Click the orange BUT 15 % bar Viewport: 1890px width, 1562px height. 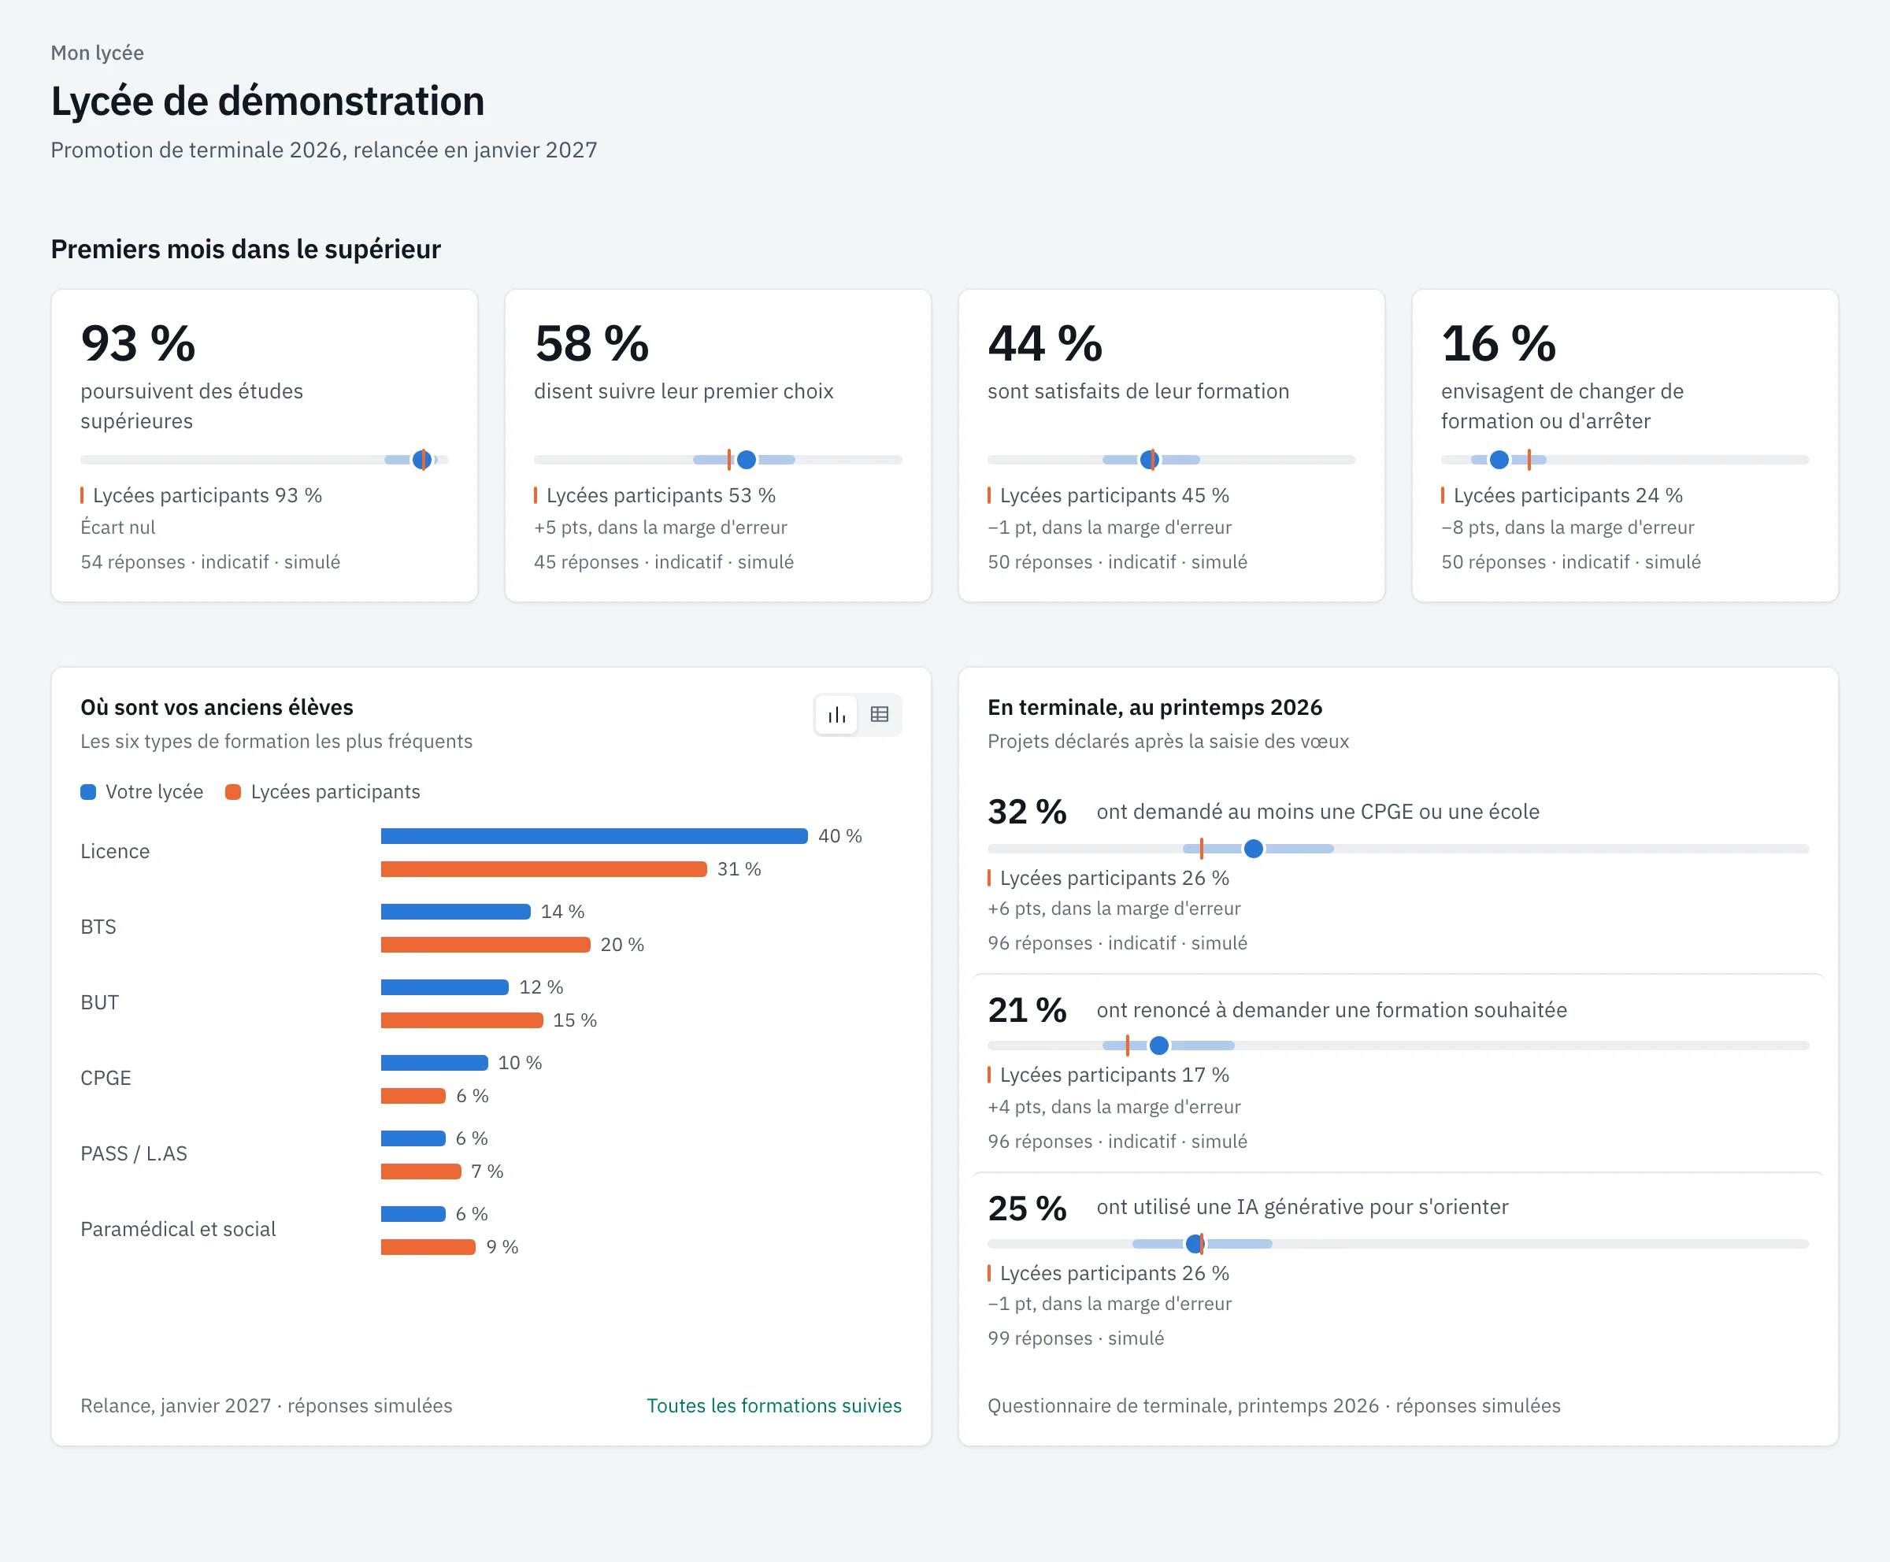tap(461, 1020)
